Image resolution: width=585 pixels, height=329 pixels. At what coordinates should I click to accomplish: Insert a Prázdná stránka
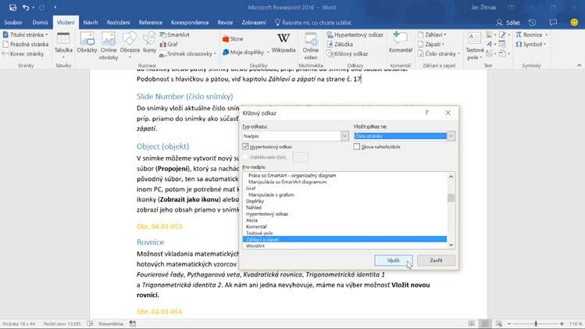coord(25,44)
